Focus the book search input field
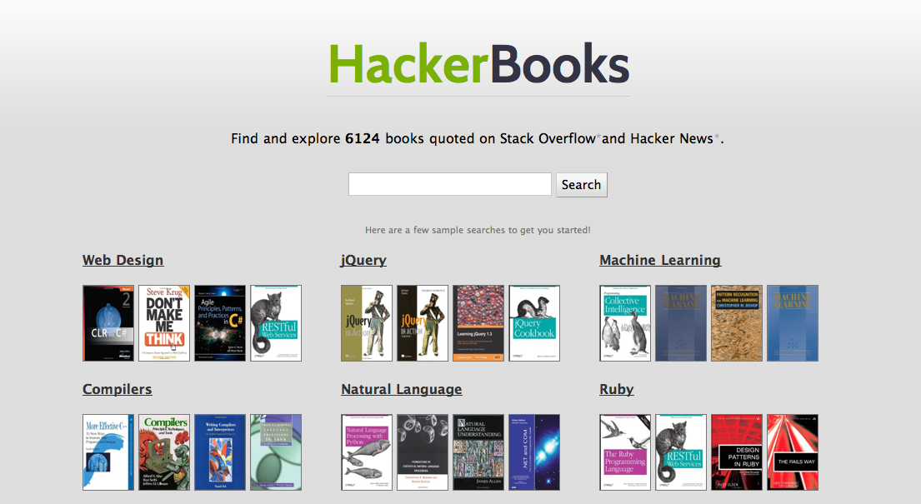921x504 pixels. pos(450,184)
